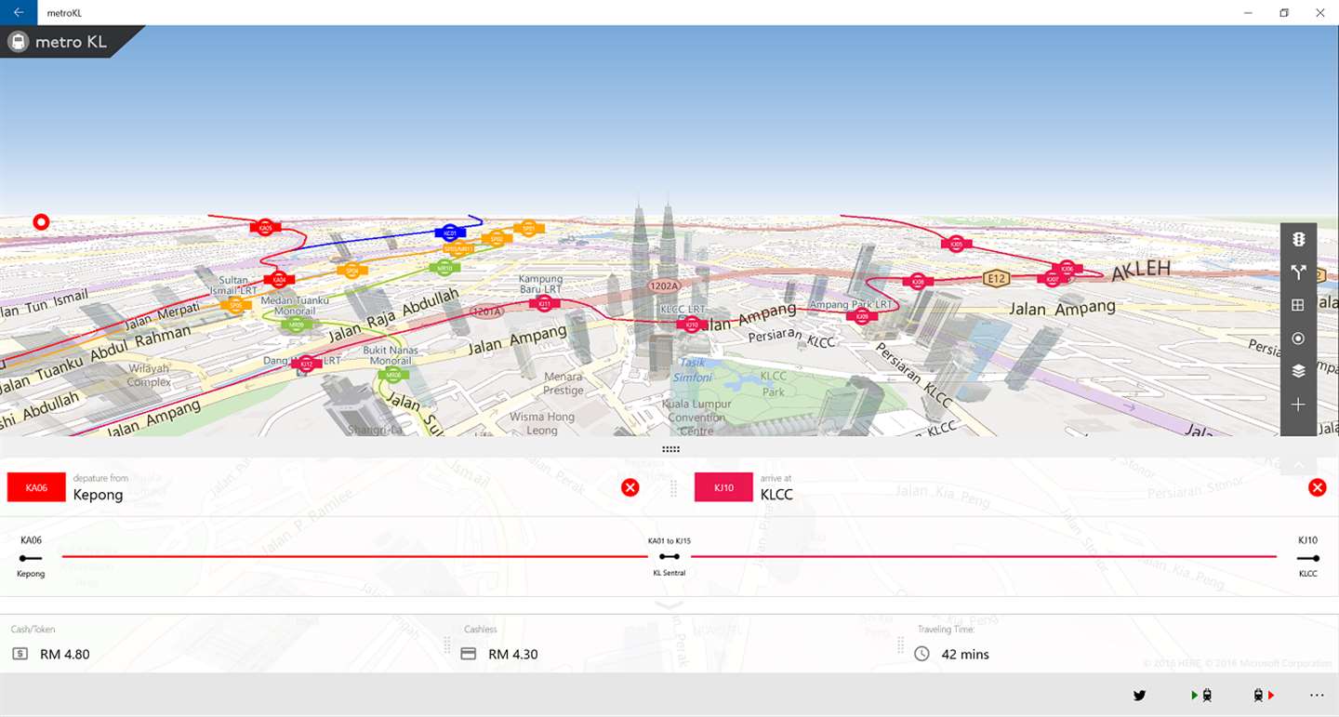Click the RM 4.80 cash token fare
The image size is (1339, 717).
(x=65, y=654)
